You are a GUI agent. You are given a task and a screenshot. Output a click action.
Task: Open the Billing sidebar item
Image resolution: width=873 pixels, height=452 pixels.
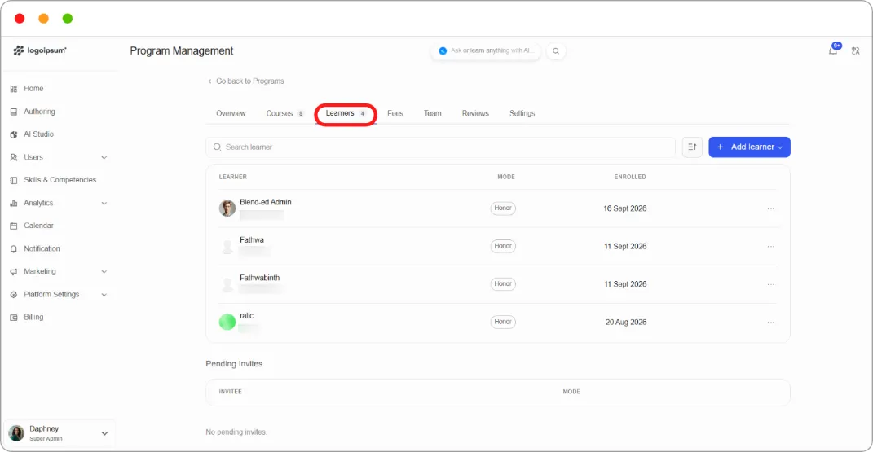click(33, 317)
